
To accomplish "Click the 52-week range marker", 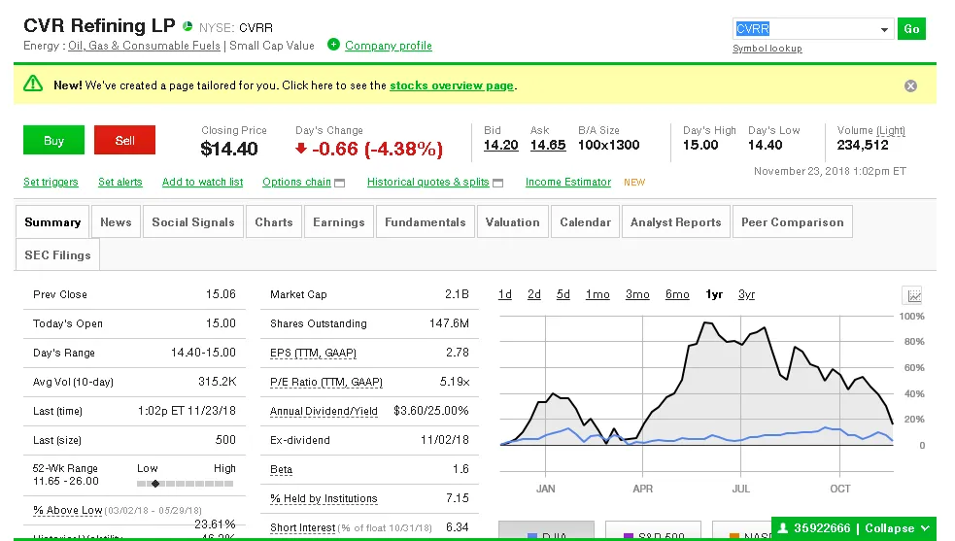I will (155, 484).
